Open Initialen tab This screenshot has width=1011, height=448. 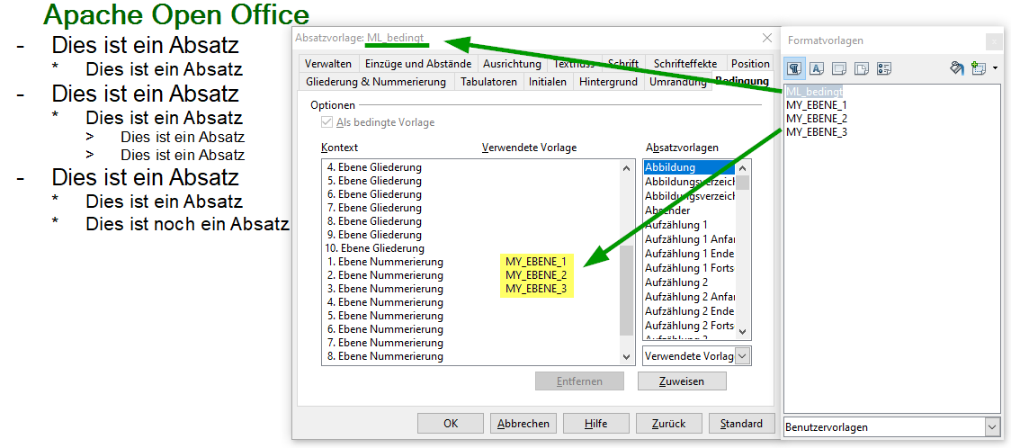click(548, 82)
